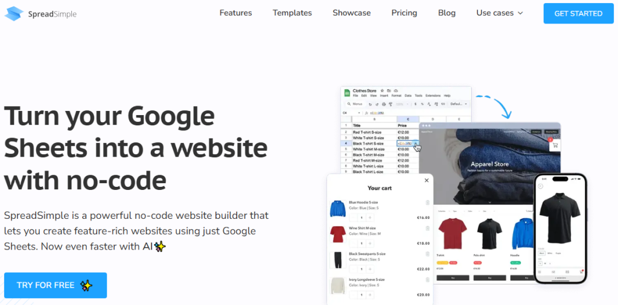Viewport: 618px width, 305px height.
Task: Click the undo icon in Sheets toolbar
Action: pyautogui.click(x=370, y=104)
